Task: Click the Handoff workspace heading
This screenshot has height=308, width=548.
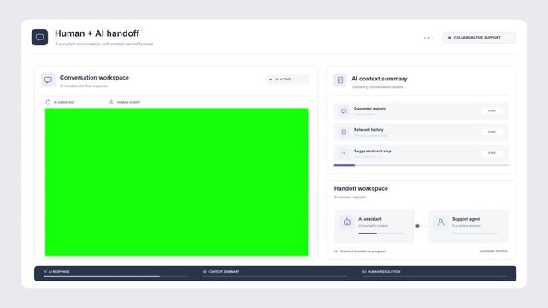Action: 361,189
